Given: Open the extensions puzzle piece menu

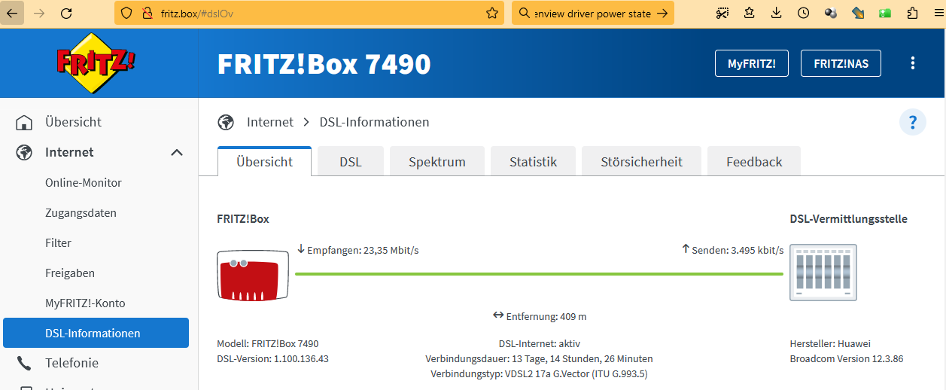Looking at the screenshot, I should [x=912, y=13].
